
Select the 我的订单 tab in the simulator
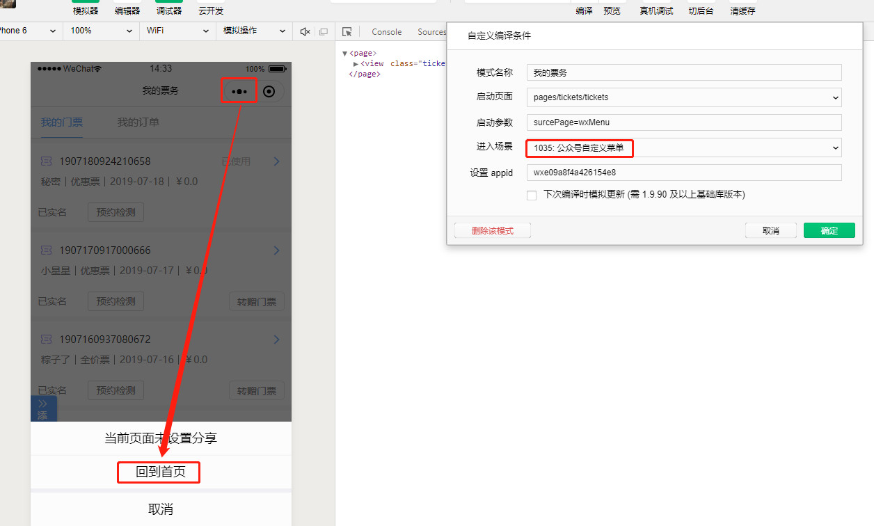point(138,122)
